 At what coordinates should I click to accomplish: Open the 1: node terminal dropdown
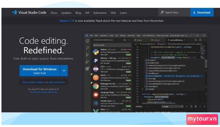tap(172, 107)
